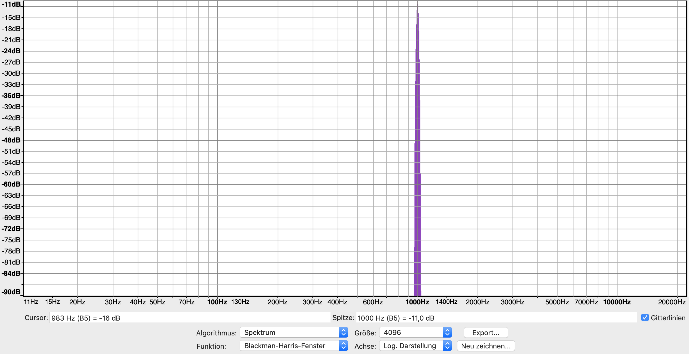
Task: Toggle the Gitterlinien checkbox
Action: 644,318
